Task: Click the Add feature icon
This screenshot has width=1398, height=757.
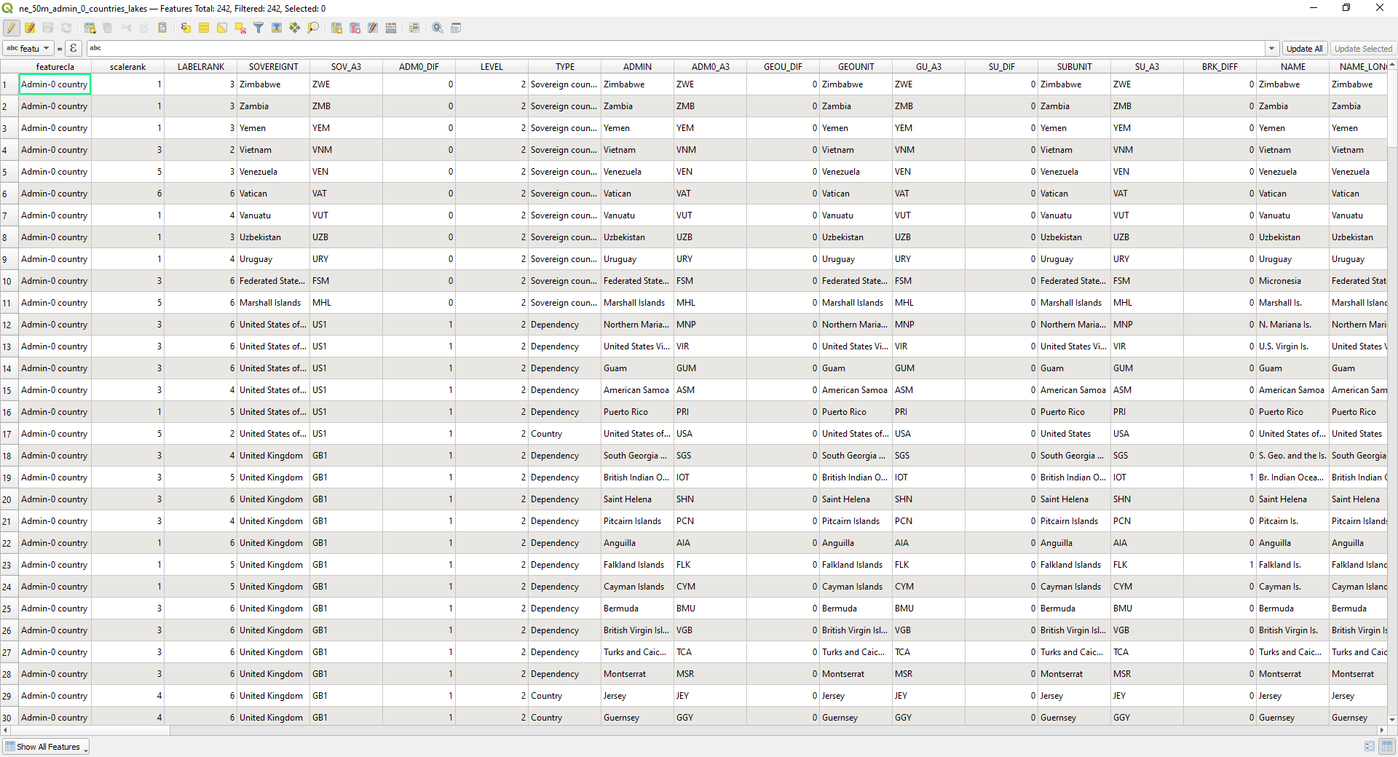Action: [90, 28]
